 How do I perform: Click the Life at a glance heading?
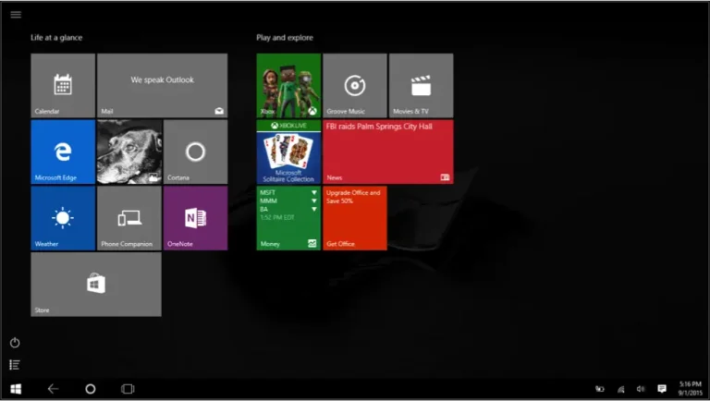(56, 38)
